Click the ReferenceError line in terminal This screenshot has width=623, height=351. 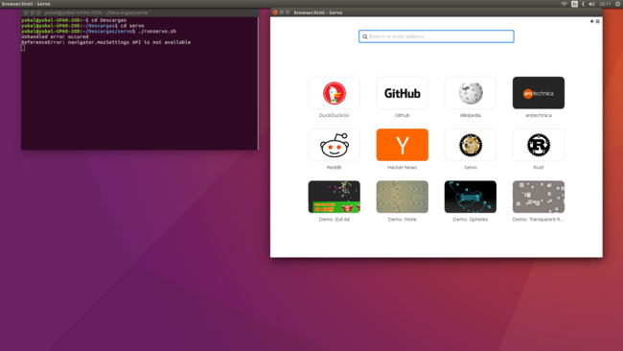(x=105, y=42)
